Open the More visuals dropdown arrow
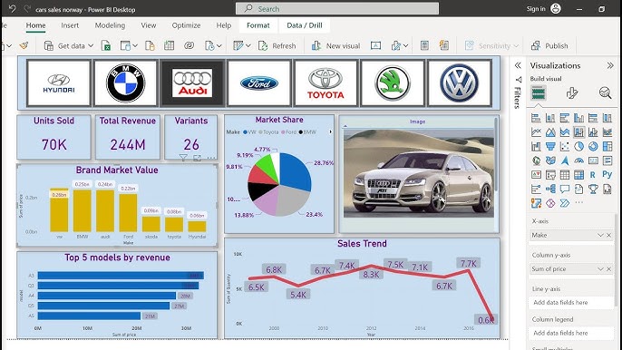622x350 pixels. (x=405, y=46)
